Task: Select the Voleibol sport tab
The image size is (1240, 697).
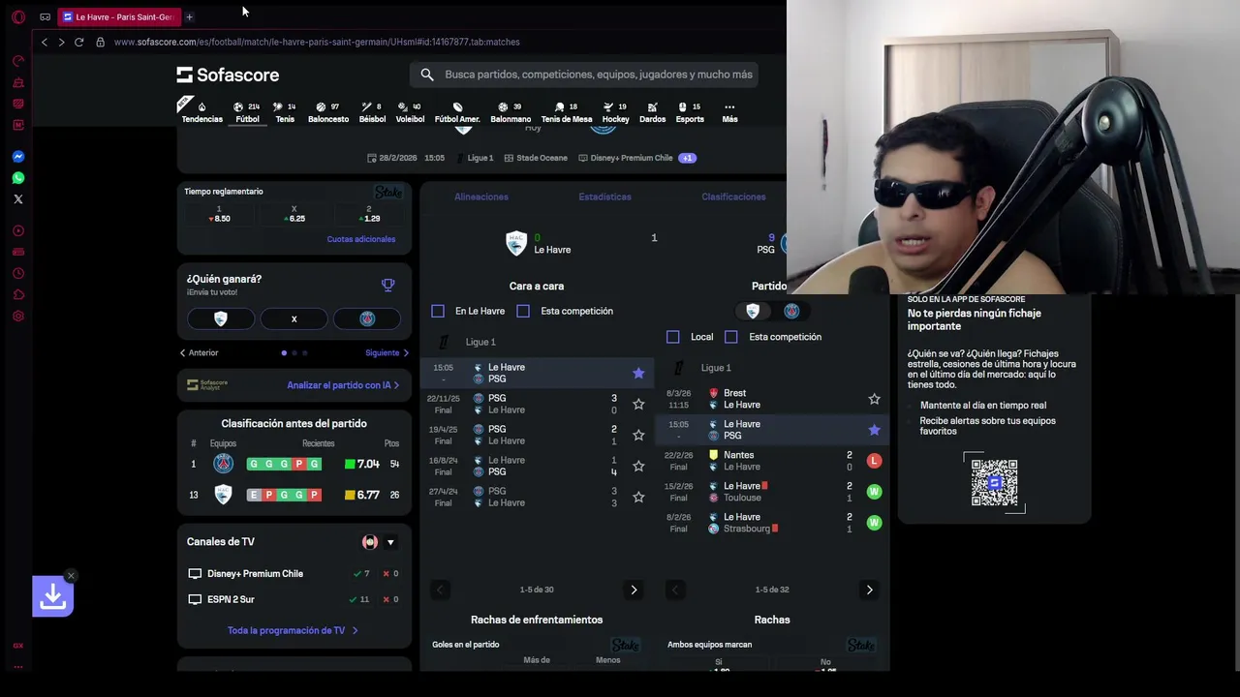Action: point(410,112)
